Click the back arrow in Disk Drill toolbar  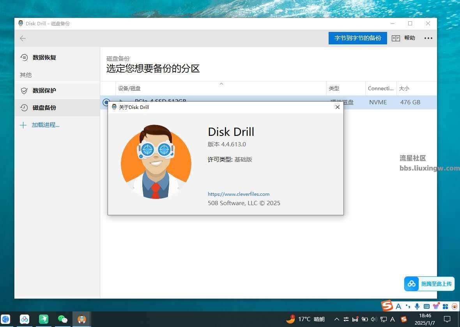[23, 39]
